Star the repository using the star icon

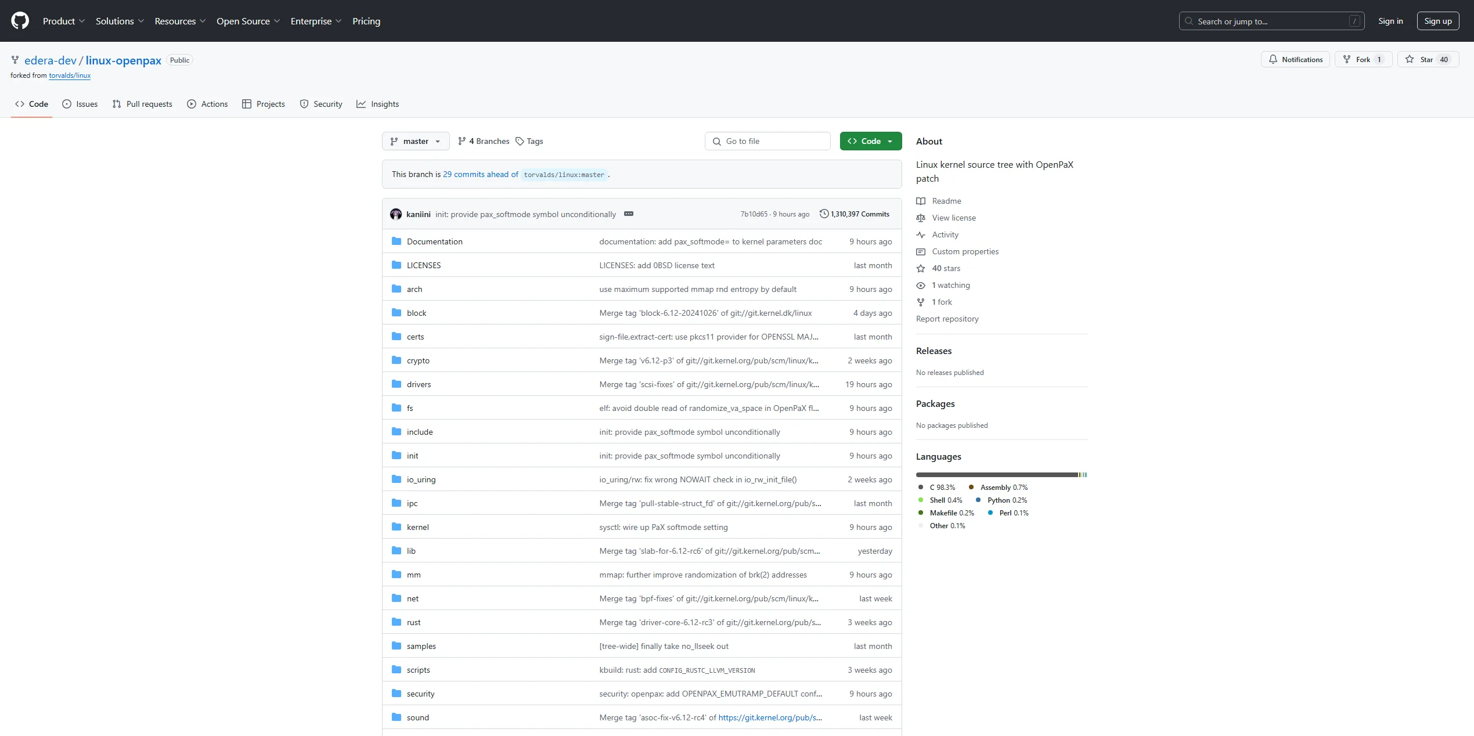1410,59
